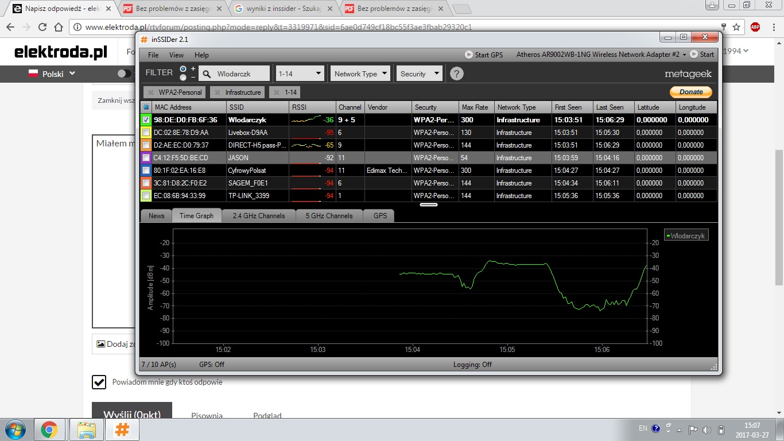Open the Security filter dropdown
784x441 pixels.
coord(420,73)
